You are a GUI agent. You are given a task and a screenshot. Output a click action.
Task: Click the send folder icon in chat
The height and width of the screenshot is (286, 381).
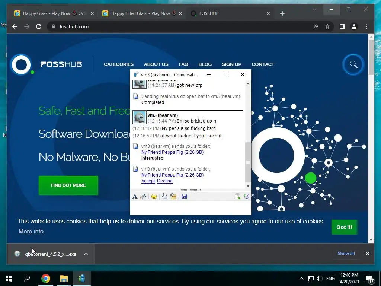(x=173, y=197)
